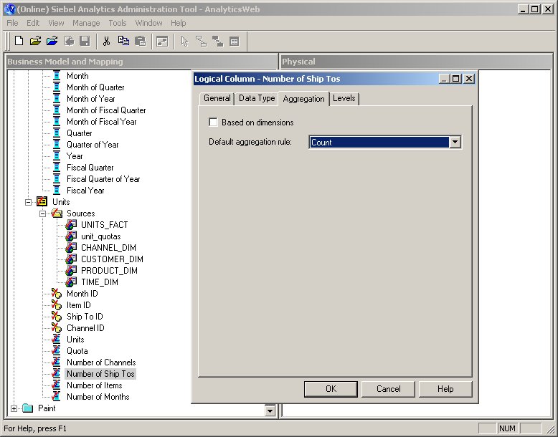Image resolution: width=558 pixels, height=437 pixels.
Task: Click the Month of Quarter column icon
Action: [x=57, y=87]
